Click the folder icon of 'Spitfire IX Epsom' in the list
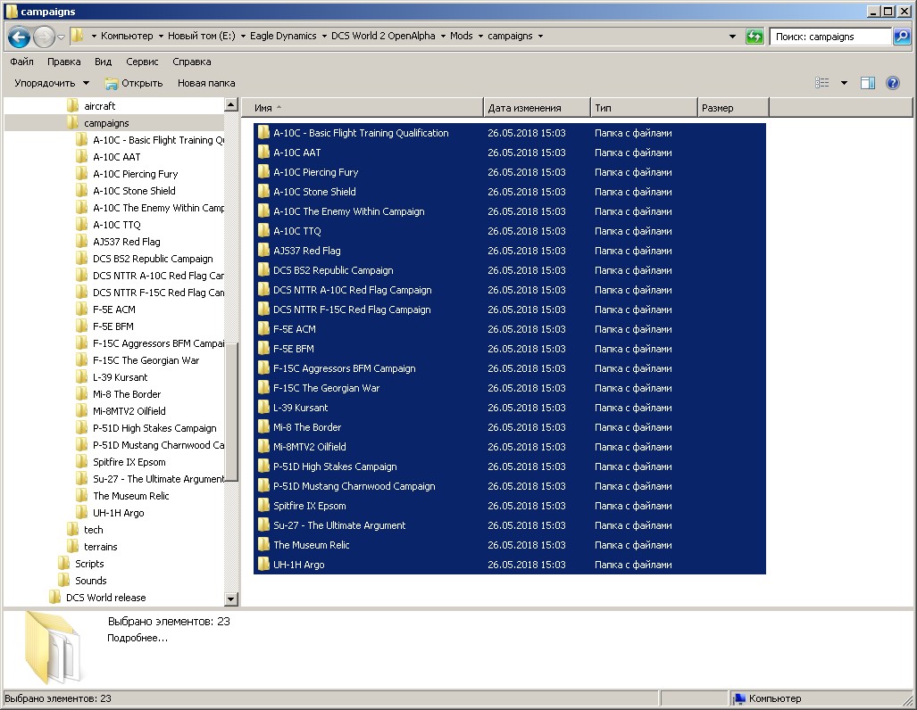The width and height of the screenshot is (917, 710). [x=263, y=506]
